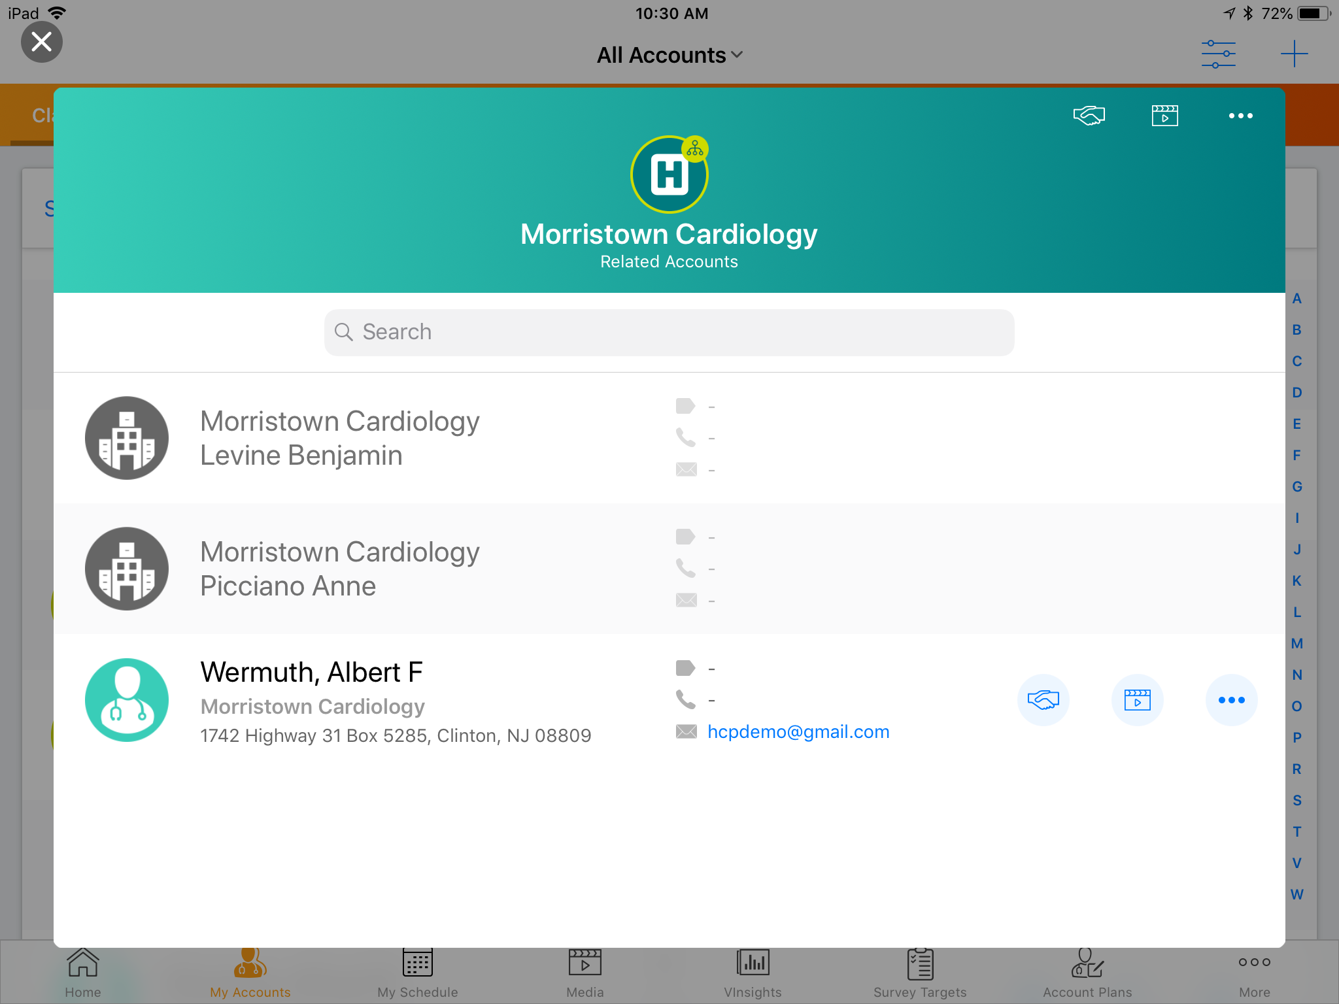Tap the plus icon to add account
Viewport: 1339px width, 1004px height.
[1294, 54]
